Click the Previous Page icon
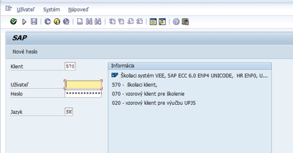The height and width of the screenshot is (153, 293). [121, 22]
